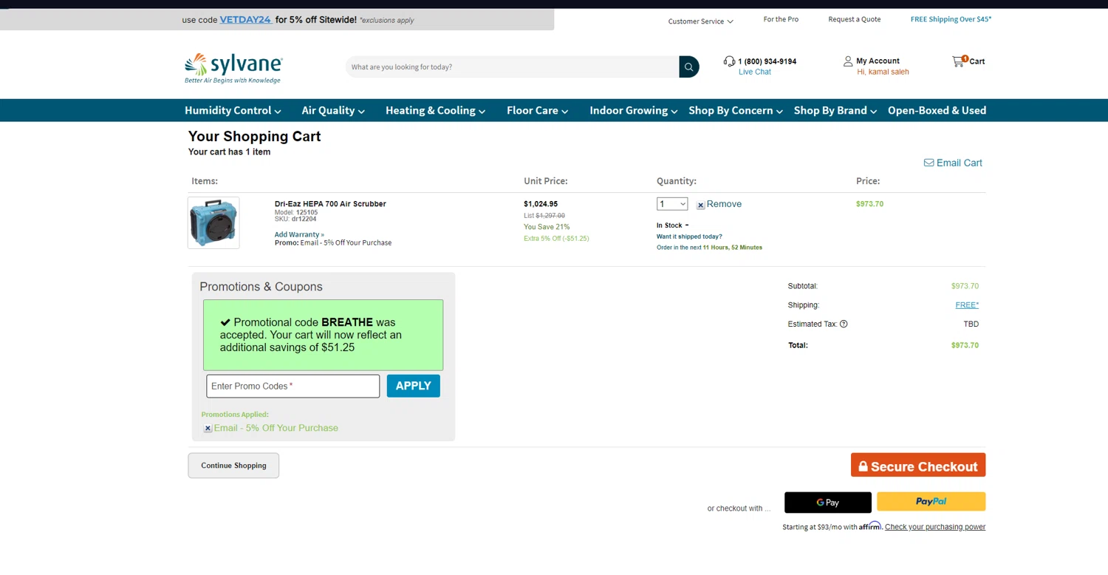
Task: Remove the Email 5% Off promotion x icon
Action: [x=208, y=429]
